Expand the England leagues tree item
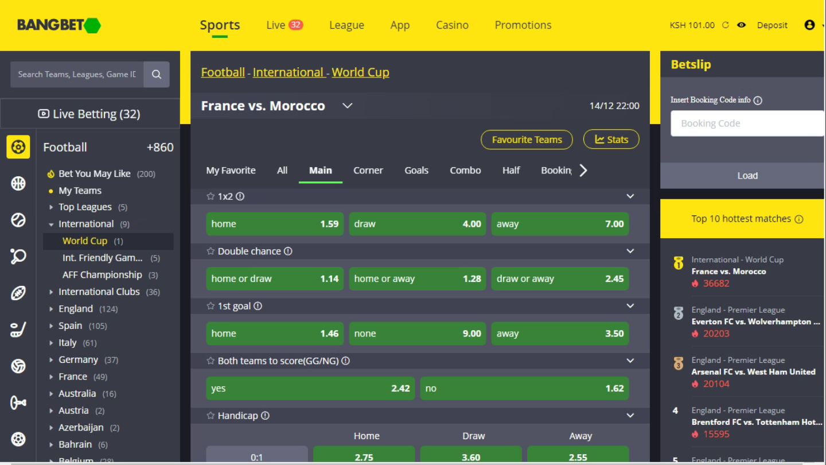826x465 pixels. pos(51,309)
